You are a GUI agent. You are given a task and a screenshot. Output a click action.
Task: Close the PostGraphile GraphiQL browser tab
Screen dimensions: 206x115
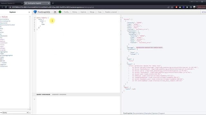click(x=49, y=3)
